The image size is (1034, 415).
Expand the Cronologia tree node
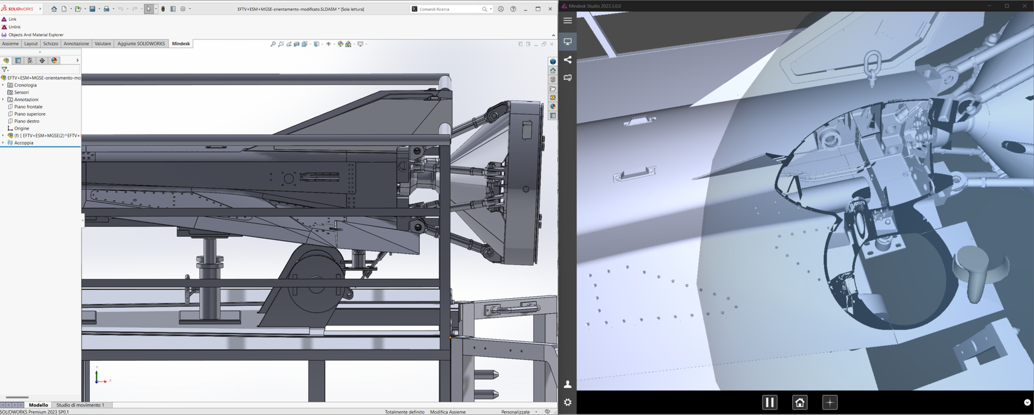pos(3,85)
